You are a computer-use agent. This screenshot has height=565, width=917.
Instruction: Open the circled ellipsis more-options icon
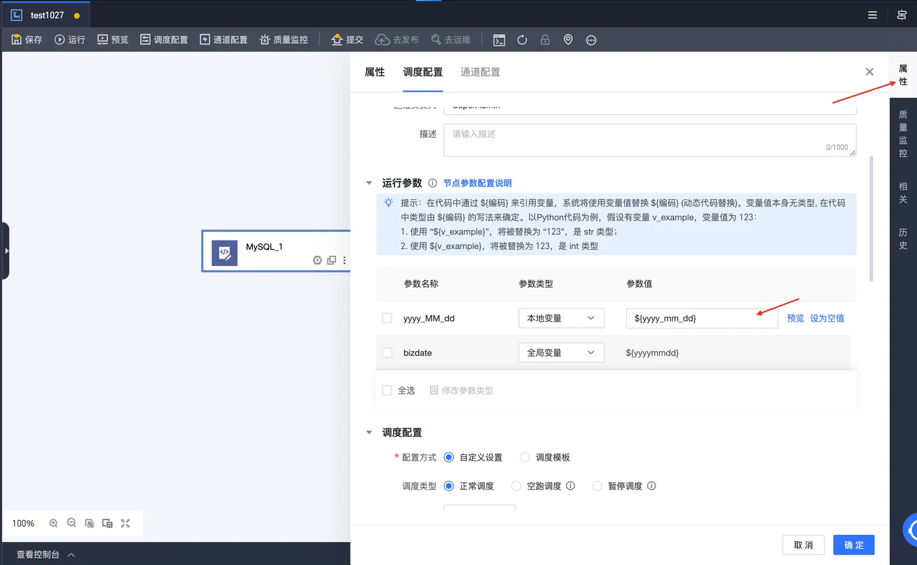[x=591, y=40]
